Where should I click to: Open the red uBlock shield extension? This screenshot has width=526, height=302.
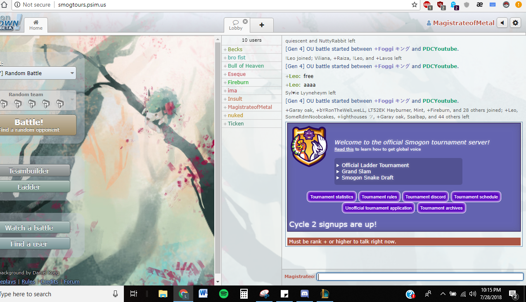441,5
